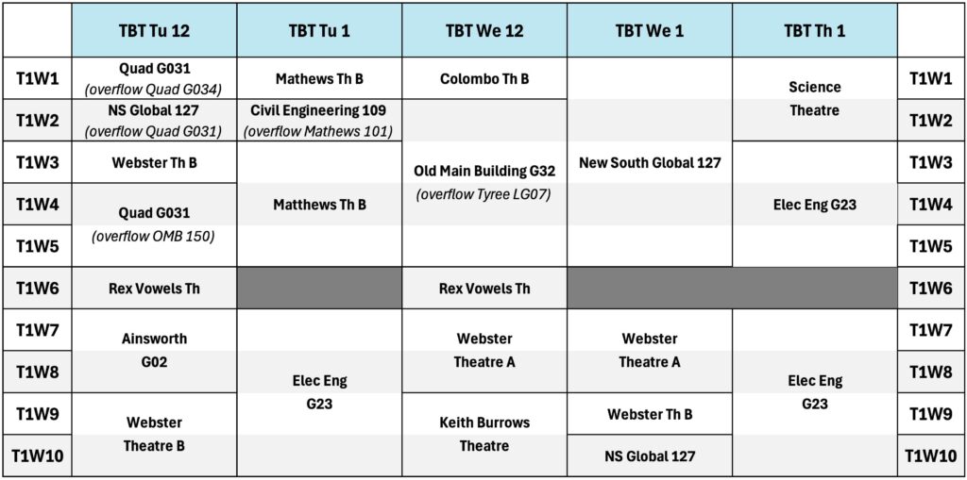
Task: Click the TBT Th 1 column header
Action: [814, 30]
